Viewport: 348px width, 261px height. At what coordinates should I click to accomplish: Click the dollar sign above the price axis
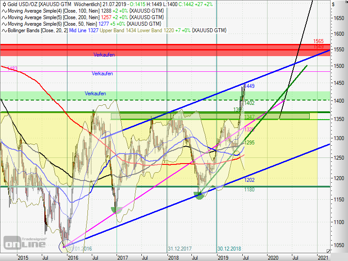(x=333, y=4)
